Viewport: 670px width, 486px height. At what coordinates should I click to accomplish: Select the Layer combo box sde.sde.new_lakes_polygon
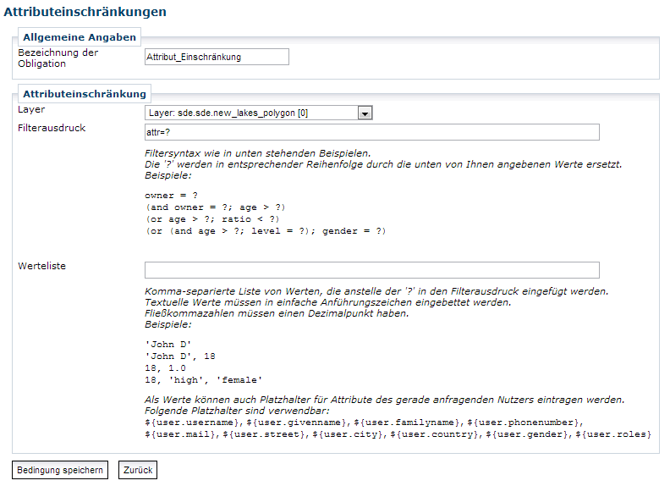coord(259,113)
